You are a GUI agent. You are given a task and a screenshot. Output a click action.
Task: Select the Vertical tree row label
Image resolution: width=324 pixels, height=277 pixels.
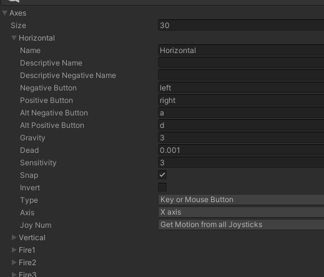(x=32, y=238)
